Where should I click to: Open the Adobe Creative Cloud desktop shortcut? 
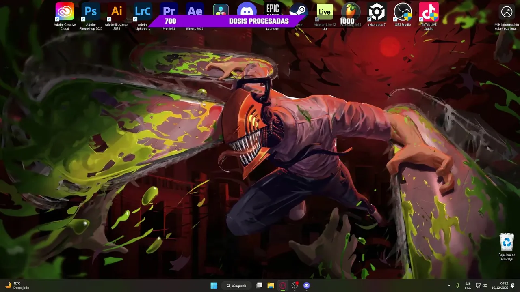[x=65, y=16]
